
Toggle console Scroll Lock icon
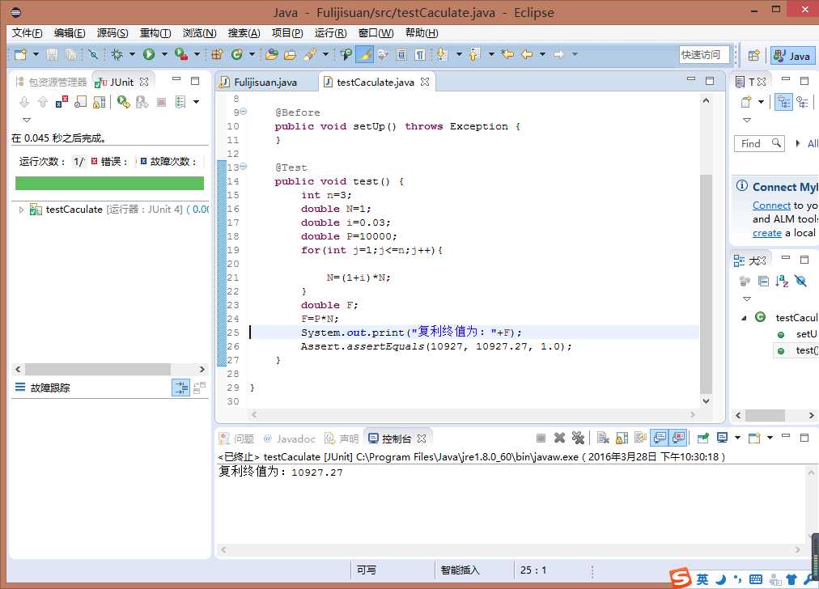click(622, 438)
